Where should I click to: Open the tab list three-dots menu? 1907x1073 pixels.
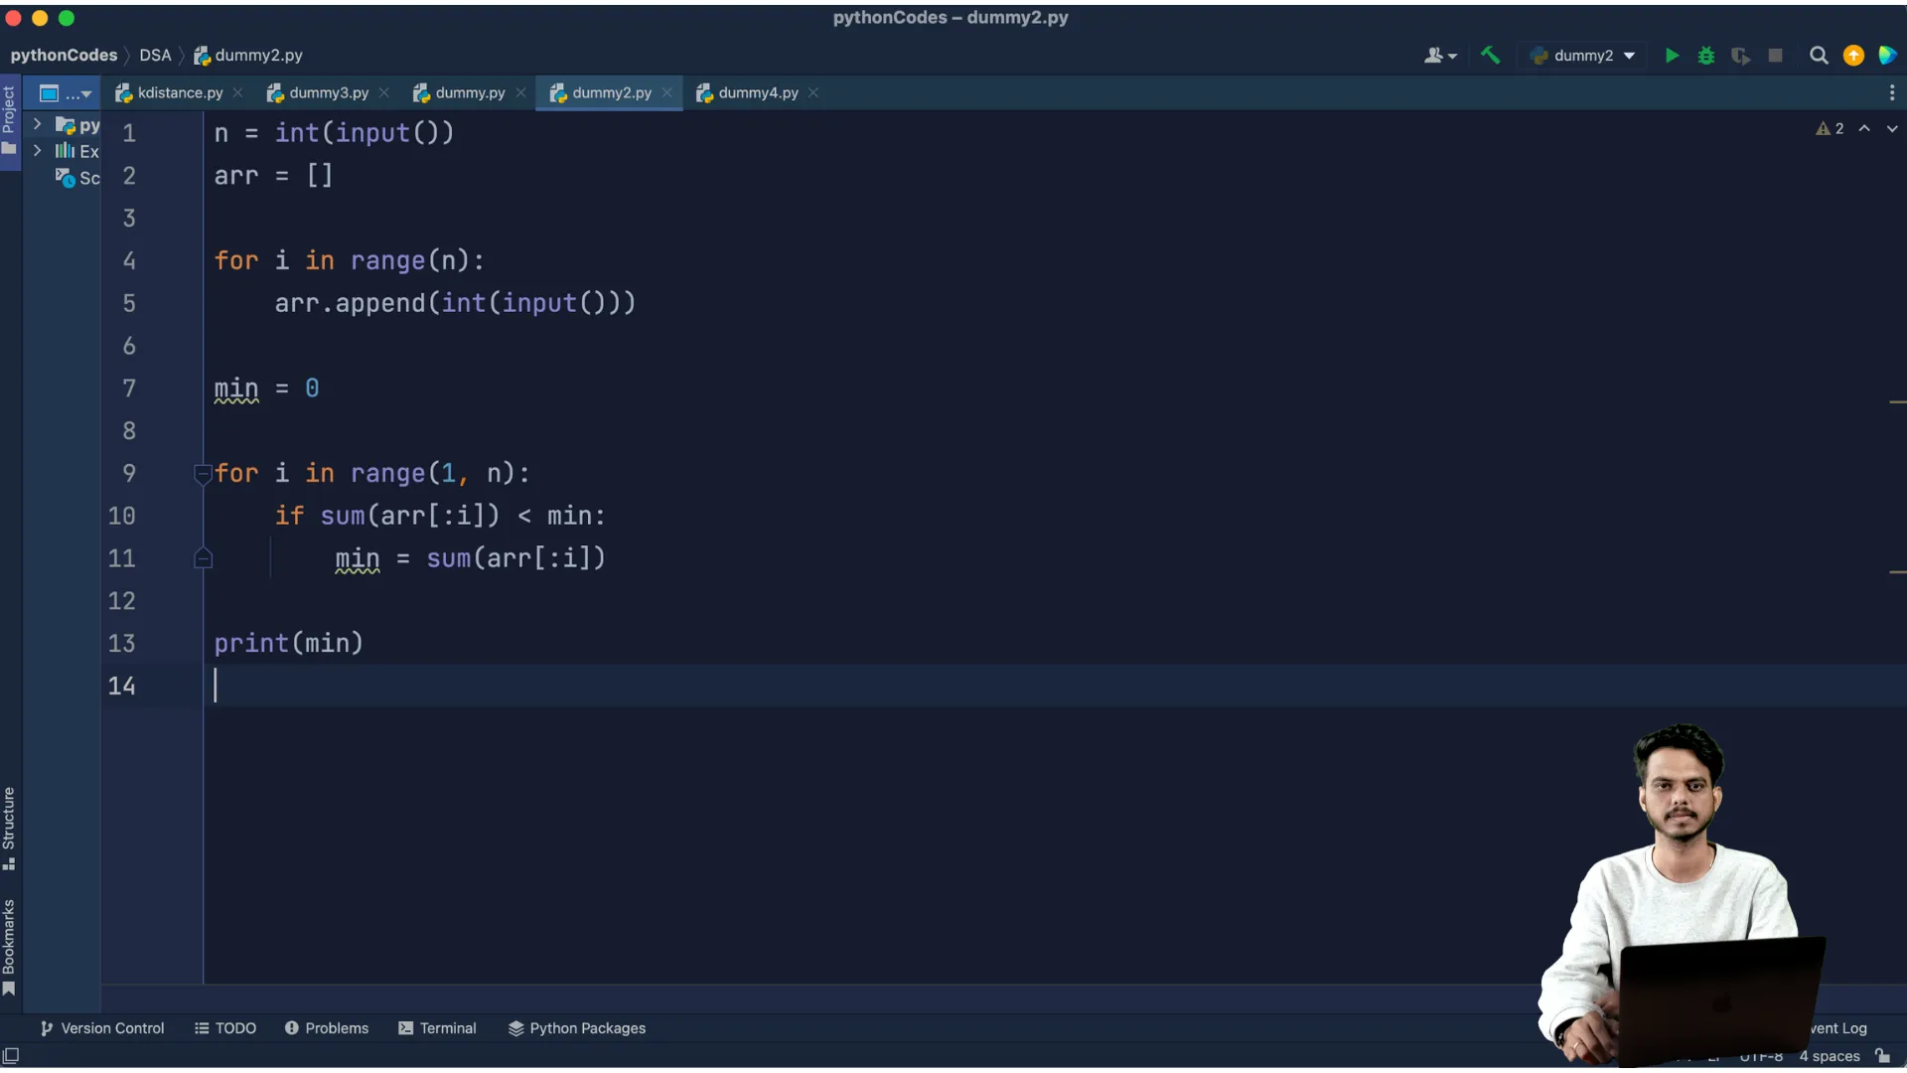point(1891,92)
